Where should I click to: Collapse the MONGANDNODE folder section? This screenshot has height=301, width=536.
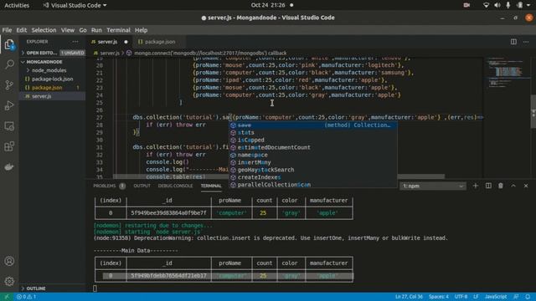52,62
